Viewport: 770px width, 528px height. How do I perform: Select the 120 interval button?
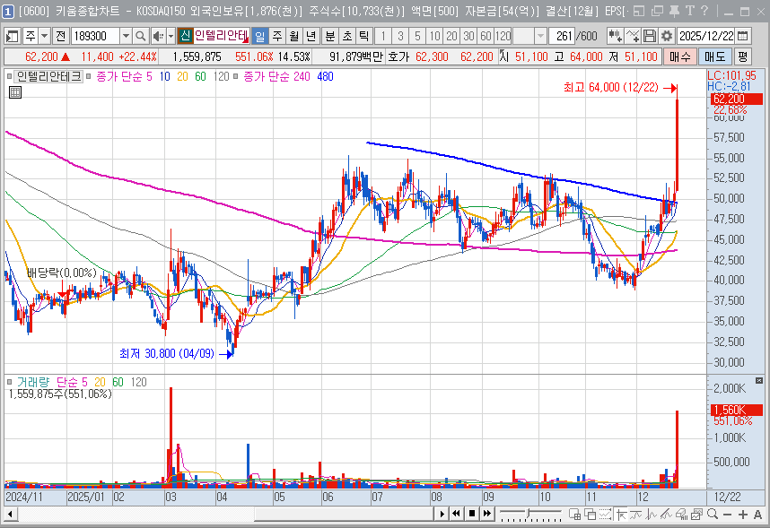point(503,36)
